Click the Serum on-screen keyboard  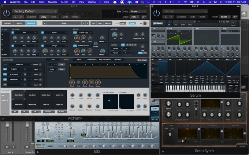[195, 89]
